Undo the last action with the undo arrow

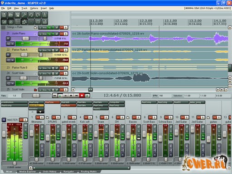tap(31, 15)
